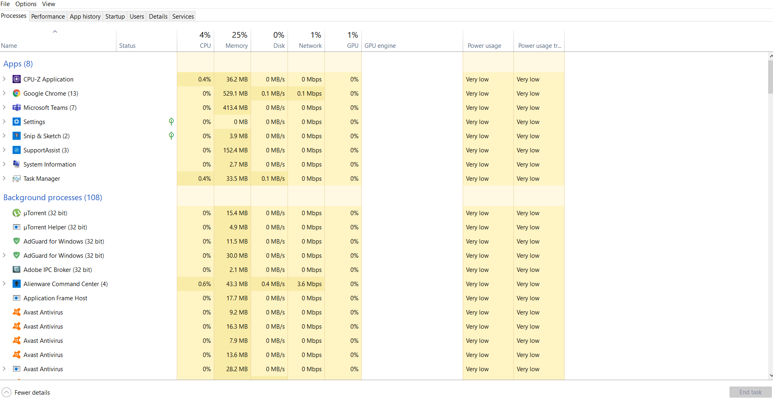The height and width of the screenshot is (402, 773).
Task: Select the CPU-Z Application icon
Action: (17, 79)
